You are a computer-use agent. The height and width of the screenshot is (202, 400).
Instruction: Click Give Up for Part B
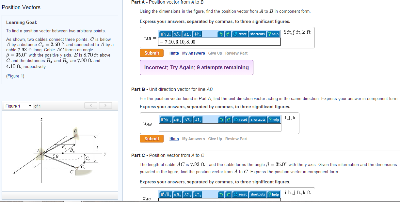[x=215, y=139]
